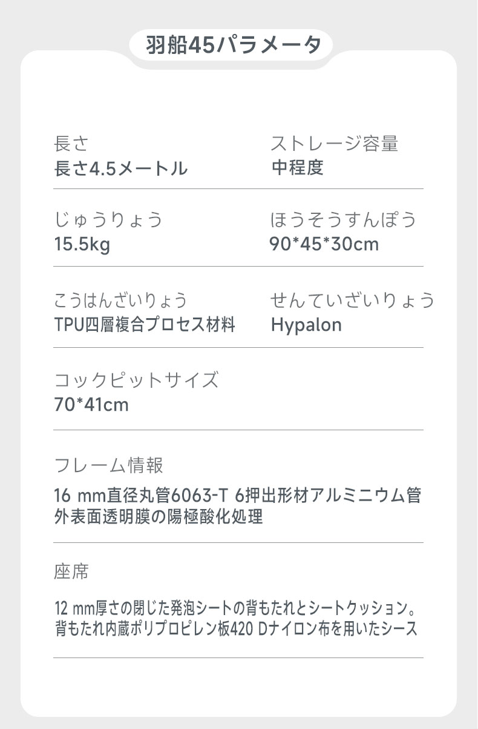The width and height of the screenshot is (478, 729).
Task: Select the ほうそうすんぽう label
Action: (344, 219)
